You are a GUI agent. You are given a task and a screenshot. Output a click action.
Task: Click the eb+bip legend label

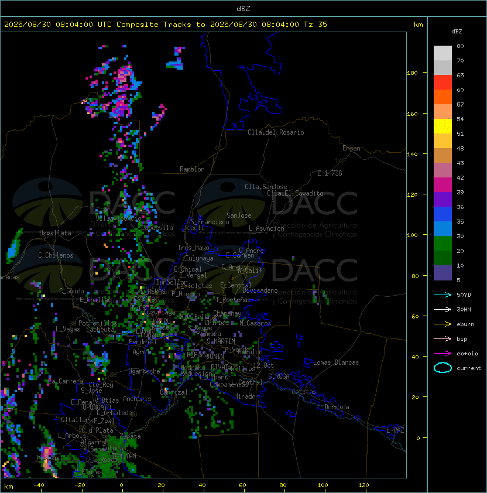pyautogui.click(x=467, y=354)
